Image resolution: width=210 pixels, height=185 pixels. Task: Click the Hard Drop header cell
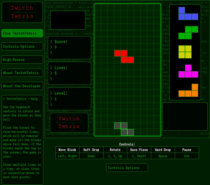(x=163, y=150)
